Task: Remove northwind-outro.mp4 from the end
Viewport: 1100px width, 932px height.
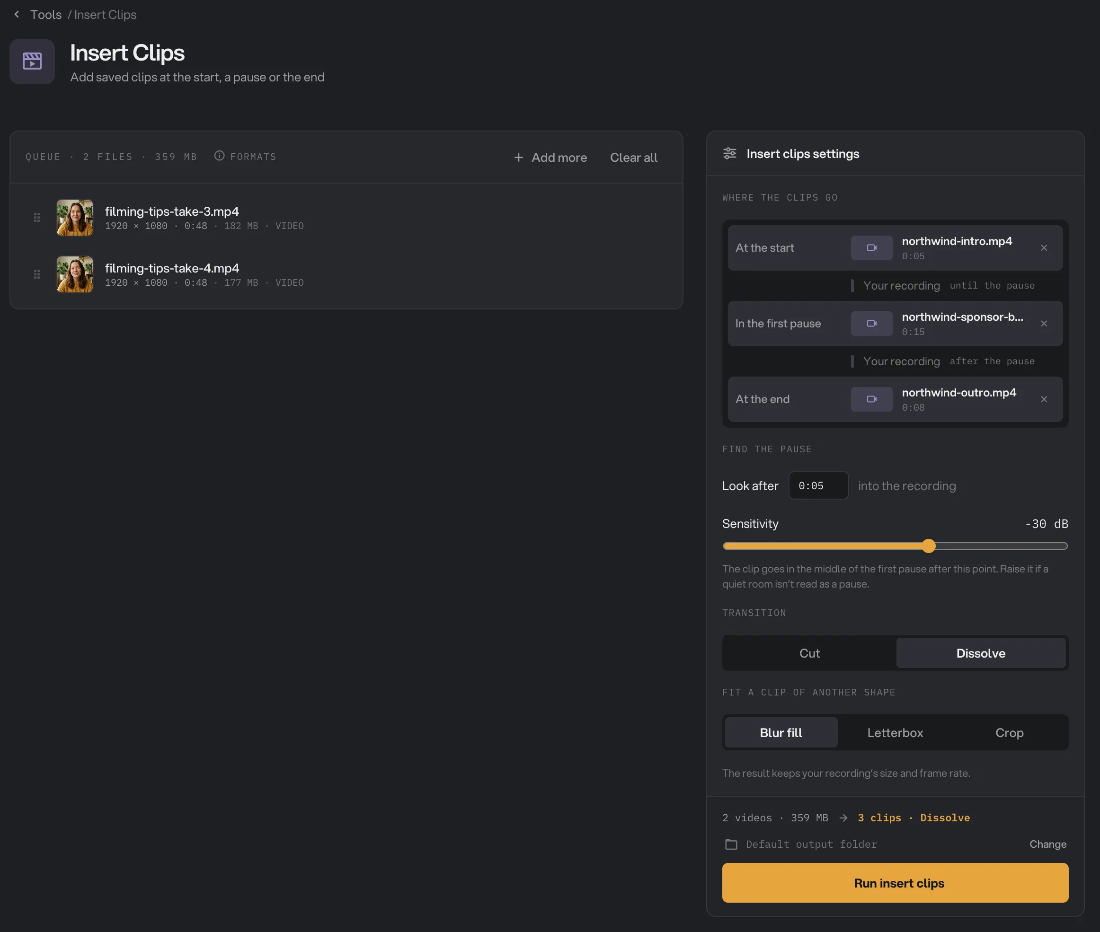Action: pyautogui.click(x=1044, y=399)
